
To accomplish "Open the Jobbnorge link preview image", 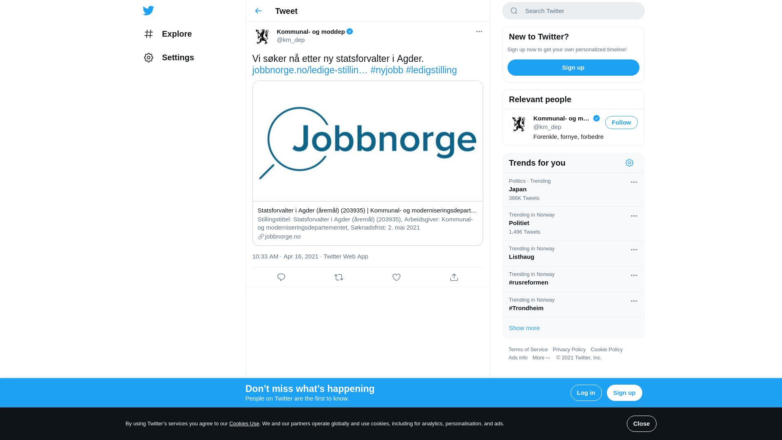I will (x=367, y=141).
